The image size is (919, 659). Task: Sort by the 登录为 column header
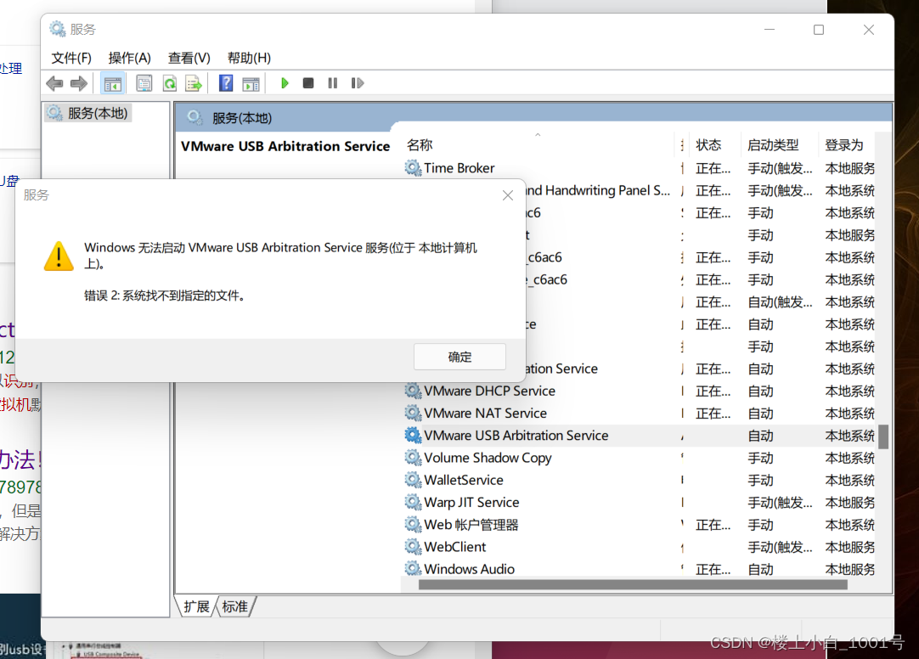(844, 144)
